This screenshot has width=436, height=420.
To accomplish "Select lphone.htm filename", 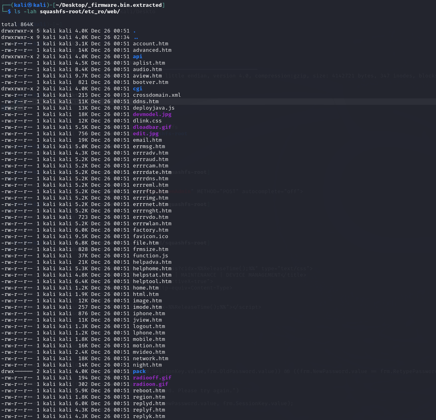I will 149,332.
